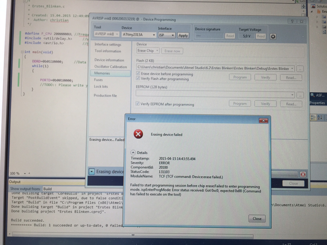The width and height of the screenshot is (327, 245).
Task: Open the programming settings gear icon
Action: point(273,36)
